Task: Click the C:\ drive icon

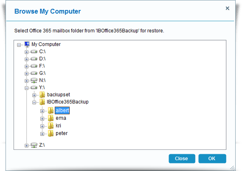Action: click(x=34, y=52)
